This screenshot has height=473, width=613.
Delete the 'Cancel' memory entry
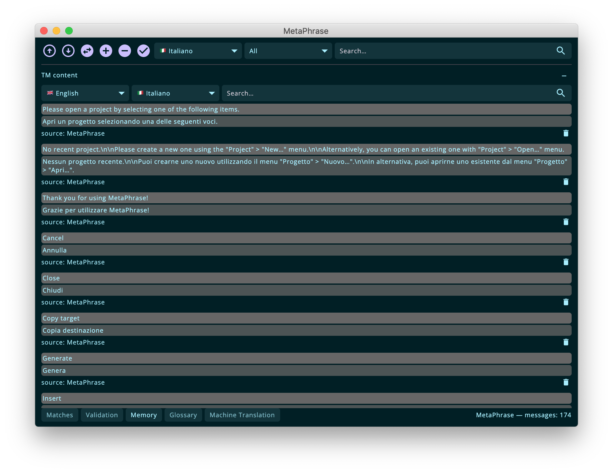coord(566,262)
